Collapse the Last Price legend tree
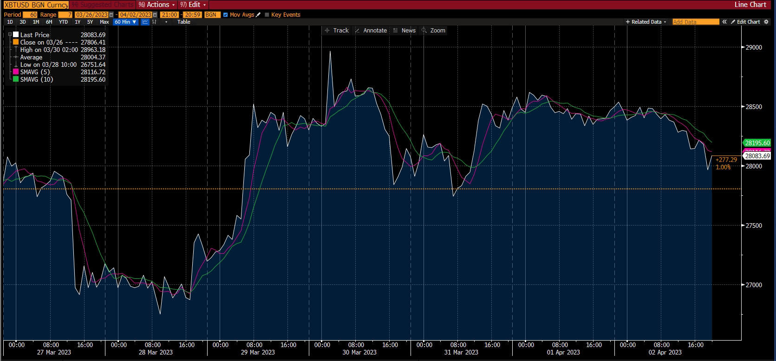This screenshot has width=776, height=361. [x=10, y=35]
